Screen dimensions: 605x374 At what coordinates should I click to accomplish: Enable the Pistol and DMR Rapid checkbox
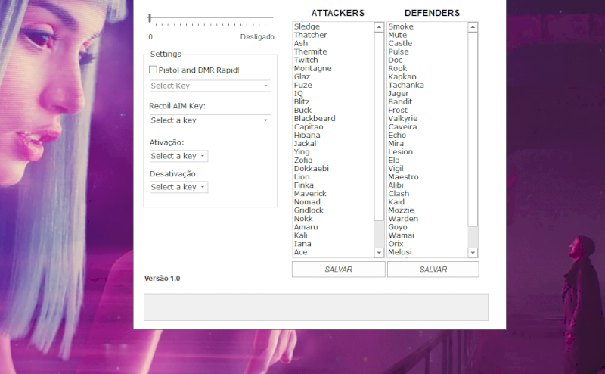pos(154,70)
